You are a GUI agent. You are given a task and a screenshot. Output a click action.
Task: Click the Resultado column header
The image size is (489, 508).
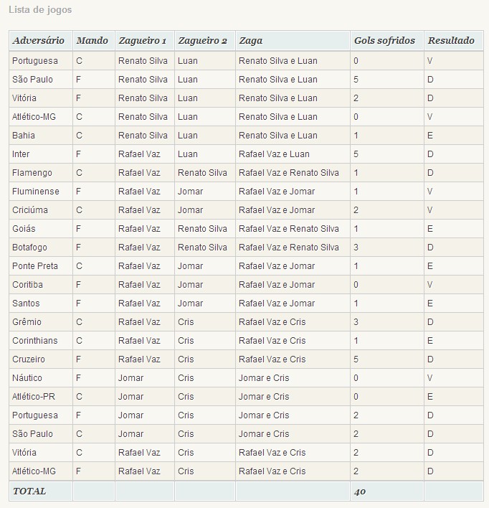[x=451, y=41]
